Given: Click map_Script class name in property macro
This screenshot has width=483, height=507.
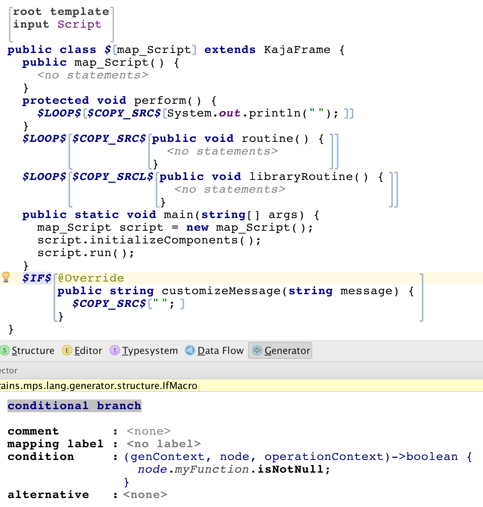Looking at the screenshot, I should (x=154, y=50).
